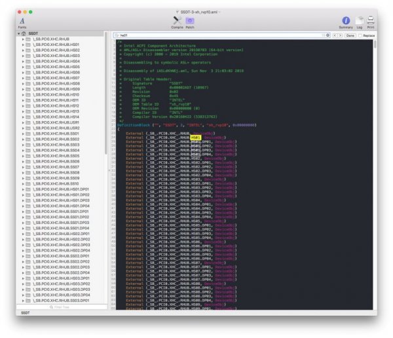The image size is (393, 338).
Task: Expand the _SB.PCI0.XHC.RHUB.SS01 tree node
Action: 22,133
